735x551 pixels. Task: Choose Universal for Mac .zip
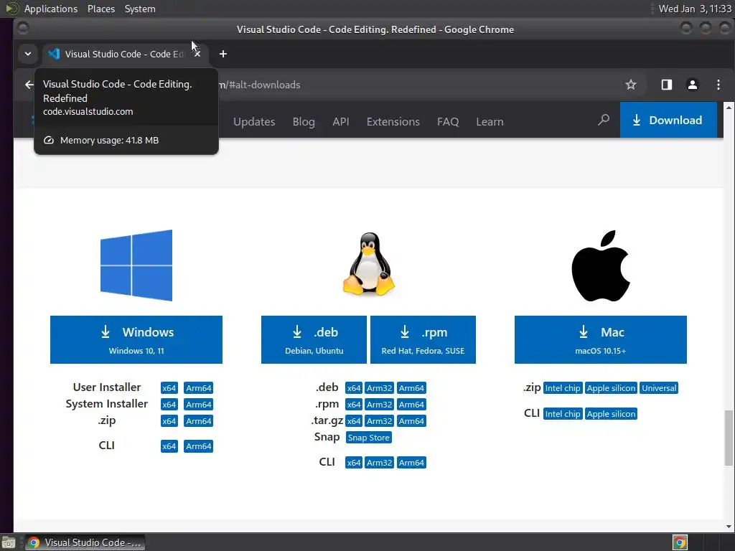pos(659,388)
